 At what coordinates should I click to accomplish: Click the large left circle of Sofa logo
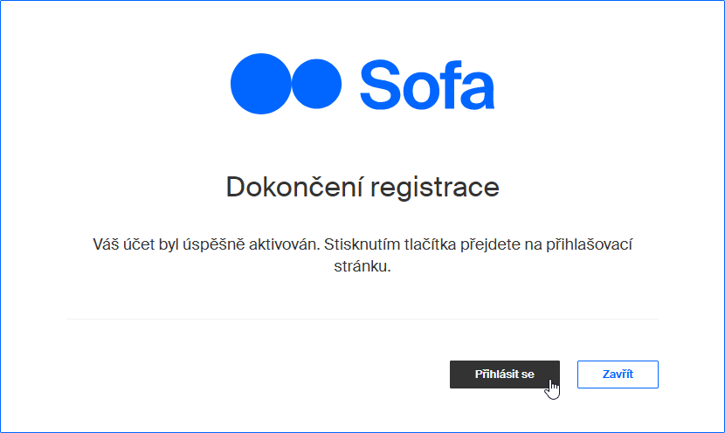click(261, 84)
